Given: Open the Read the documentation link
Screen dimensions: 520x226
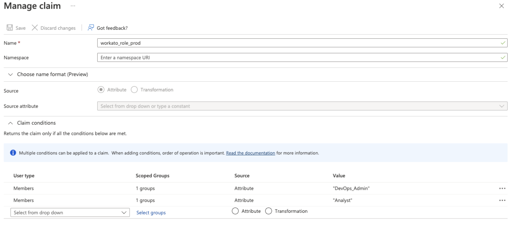Looking at the screenshot, I should [x=251, y=153].
